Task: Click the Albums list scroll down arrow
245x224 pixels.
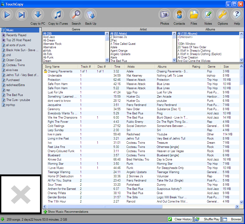Action: (241, 60)
